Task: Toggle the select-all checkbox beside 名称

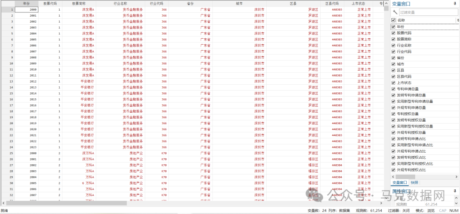Action: point(394,20)
